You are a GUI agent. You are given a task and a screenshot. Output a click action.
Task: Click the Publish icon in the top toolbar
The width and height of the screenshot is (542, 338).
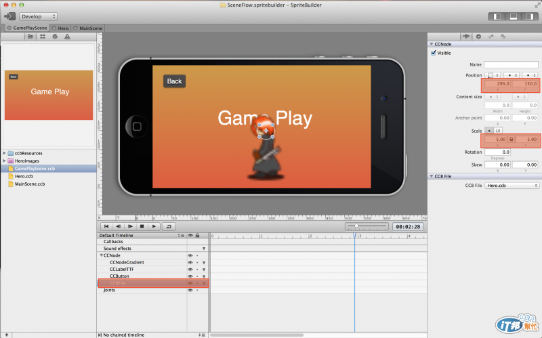(9, 16)
